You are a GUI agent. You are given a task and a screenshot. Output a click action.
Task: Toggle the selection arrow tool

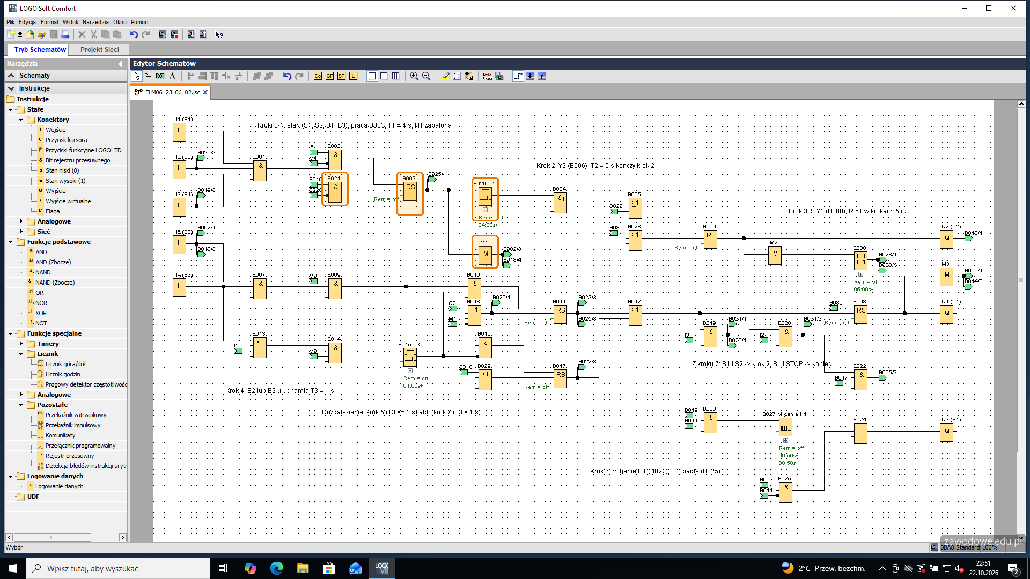click(x=137, y=76)
